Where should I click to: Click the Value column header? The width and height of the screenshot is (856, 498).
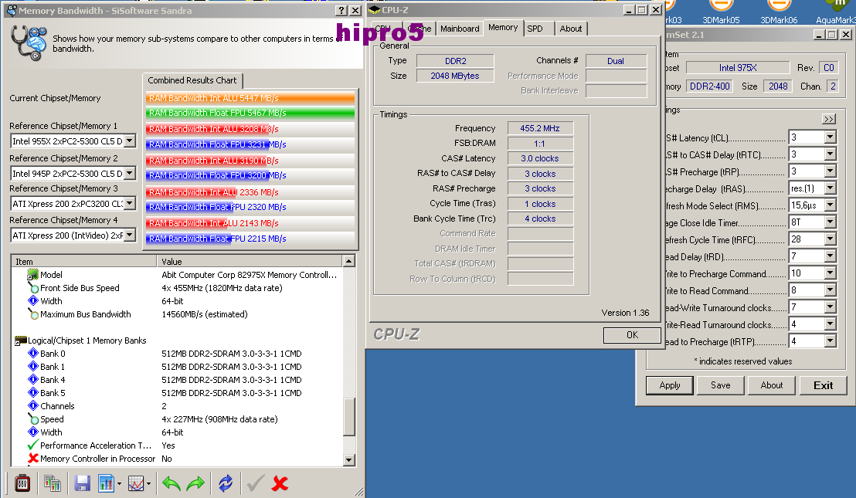(x=250, y=261)
